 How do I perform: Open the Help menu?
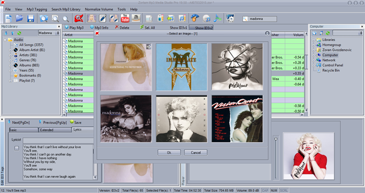coord(133,9)
